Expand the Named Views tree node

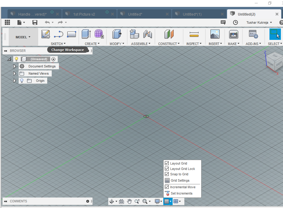point(14,74)
